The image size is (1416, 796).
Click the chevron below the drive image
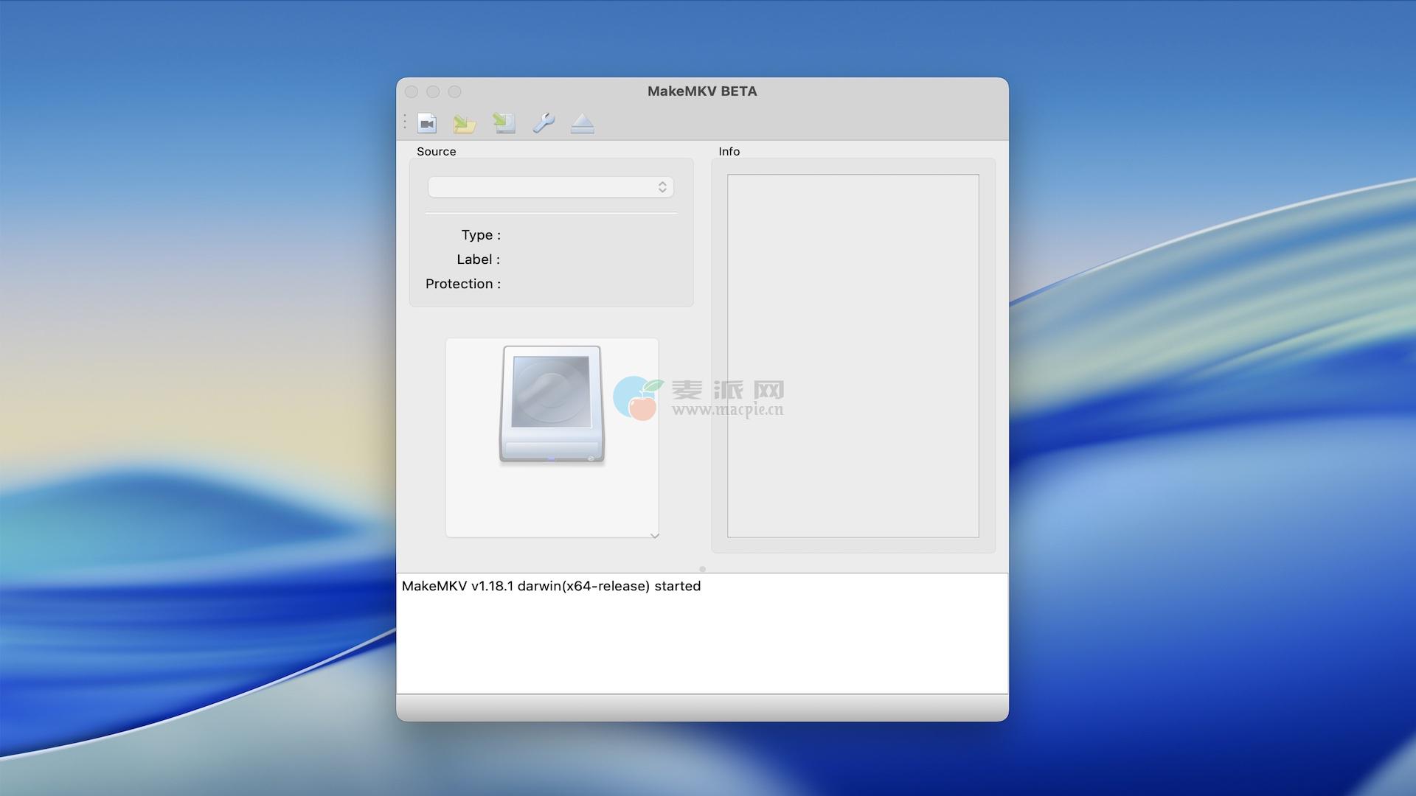tap(654, 536)
